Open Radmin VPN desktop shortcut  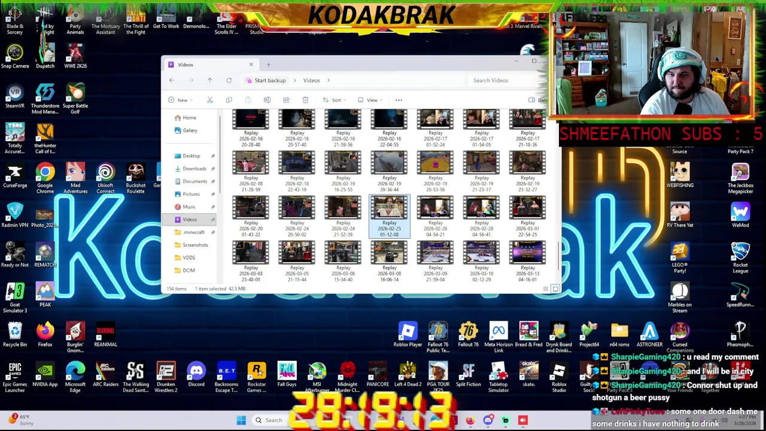[x=15, y=215]
